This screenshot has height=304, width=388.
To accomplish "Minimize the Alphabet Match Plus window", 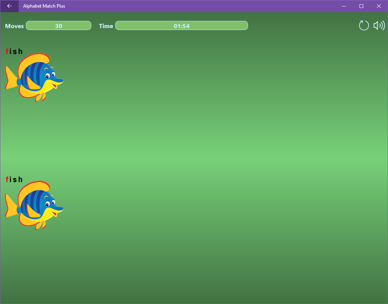I will click(x=344, y=6).
